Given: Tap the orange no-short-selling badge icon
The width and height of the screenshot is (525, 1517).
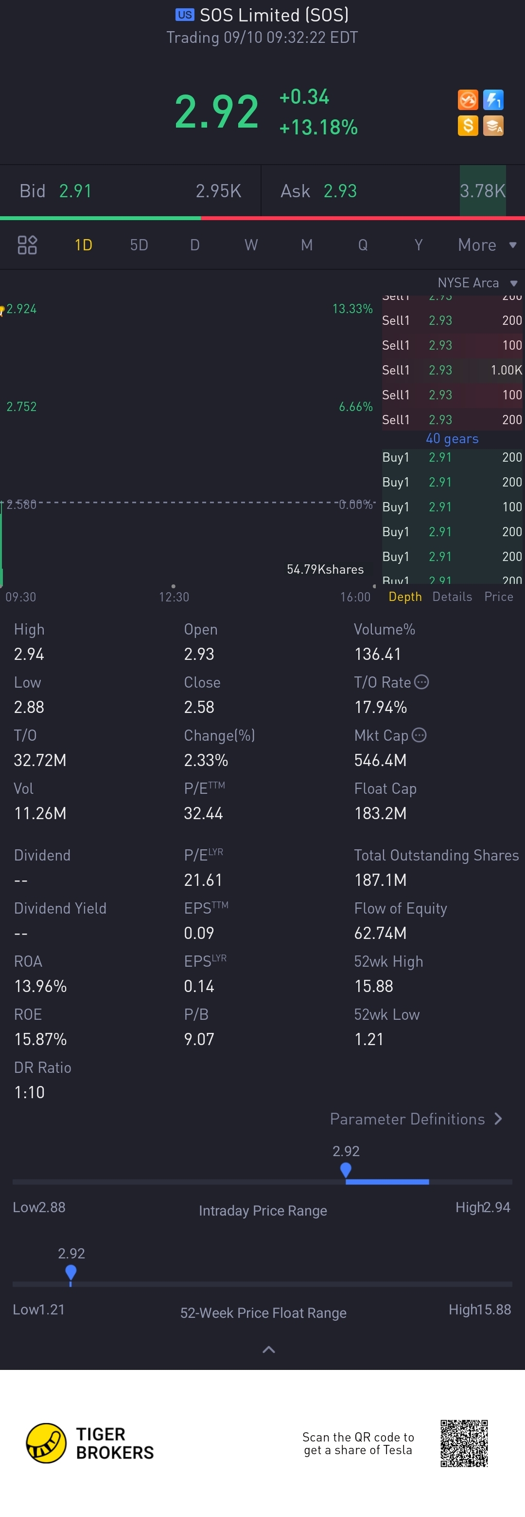Looking at the screenshot, I should [467, 100].
